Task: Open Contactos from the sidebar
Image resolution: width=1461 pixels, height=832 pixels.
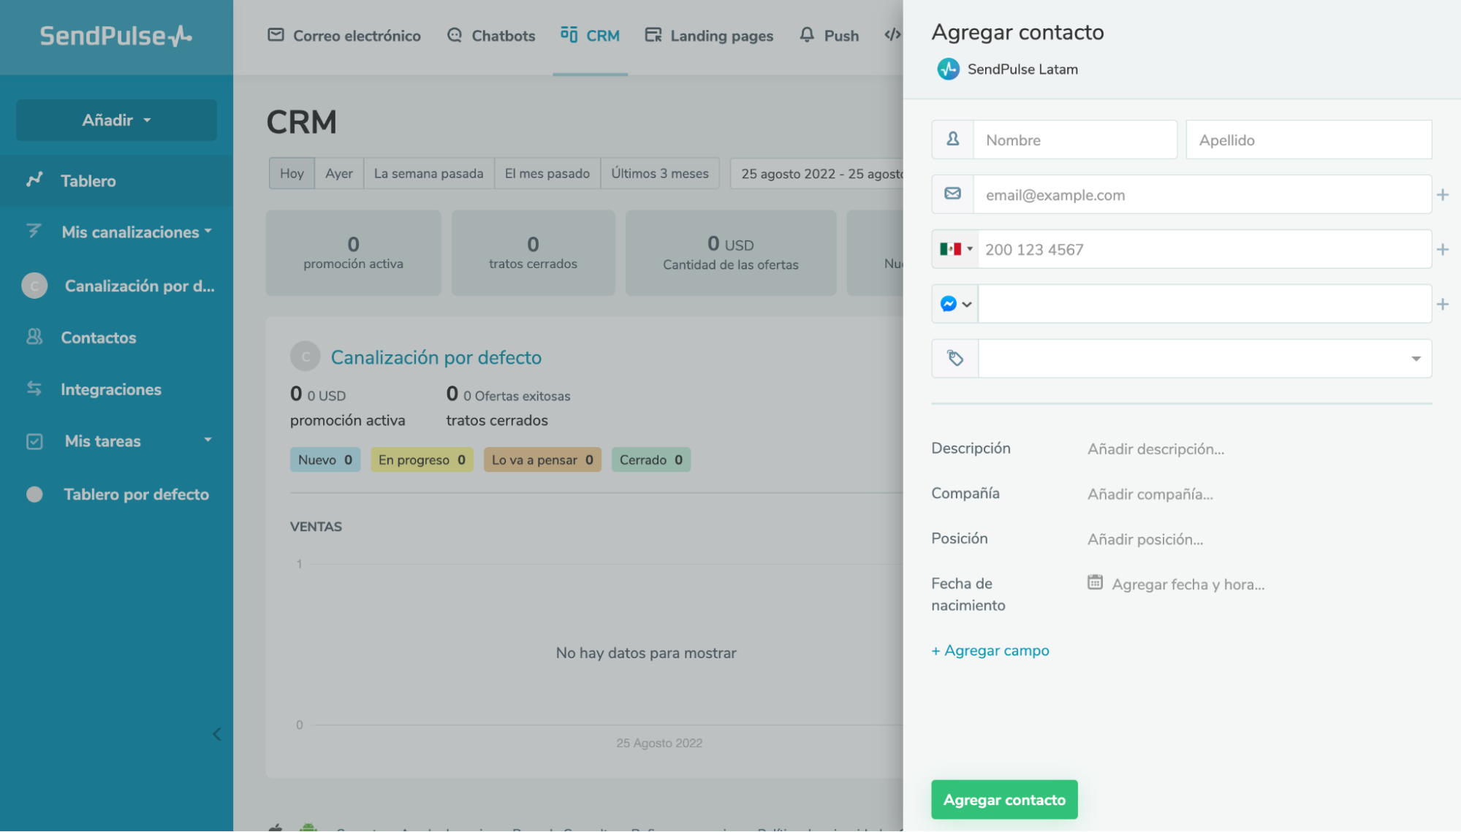Action: pos(98,337)
